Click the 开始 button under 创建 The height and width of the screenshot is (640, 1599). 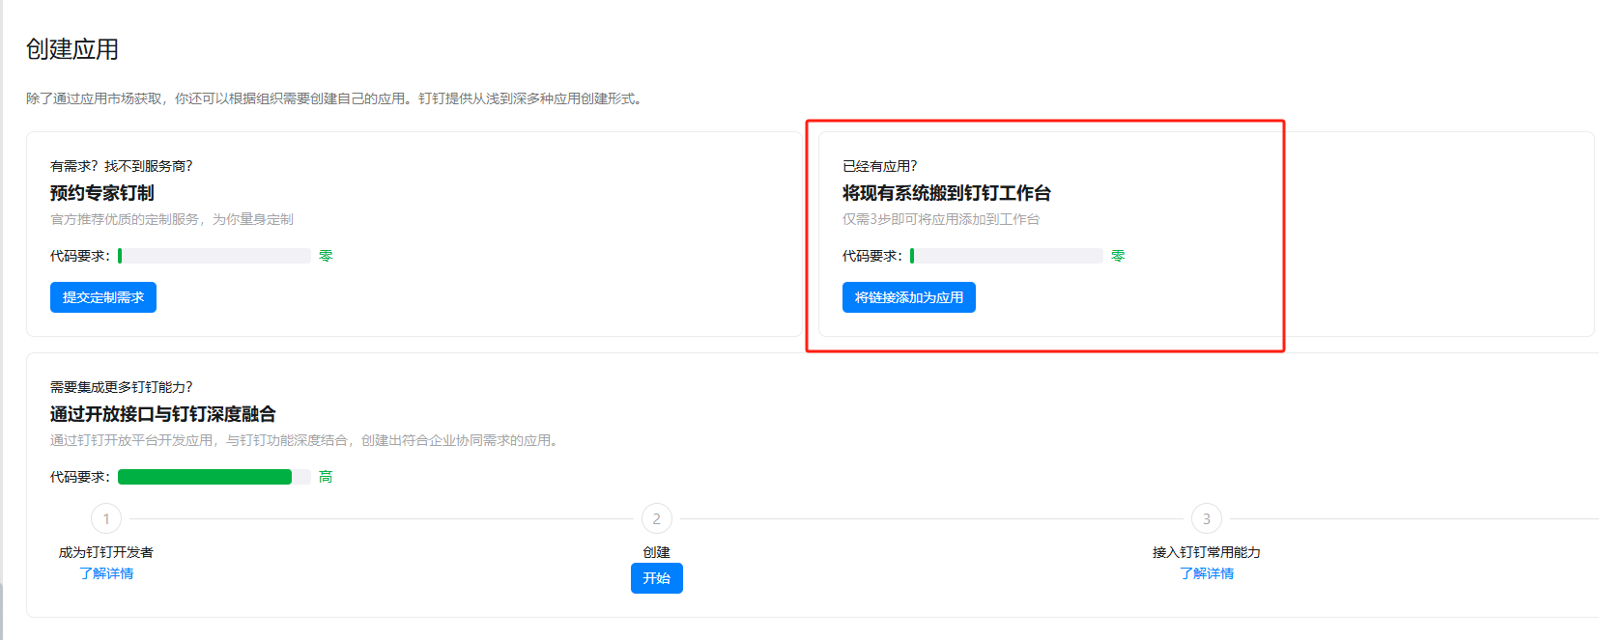(x=657, y=578)
